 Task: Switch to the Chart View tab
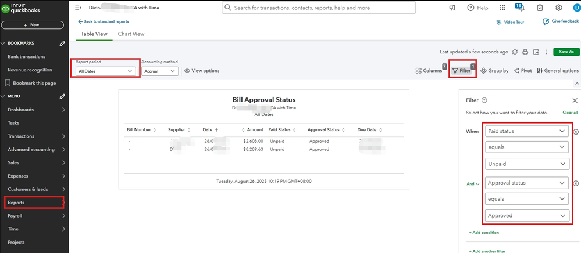pos(131,34)
